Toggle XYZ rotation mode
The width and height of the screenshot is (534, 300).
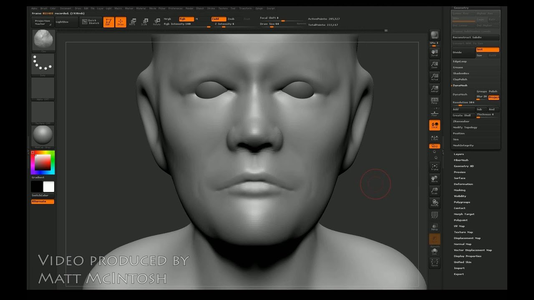point(434,146)
